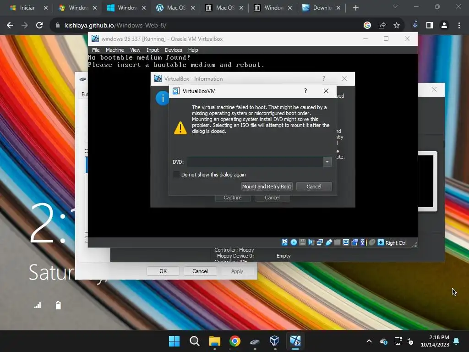Click the display settings status icon

tap(346, 242)
